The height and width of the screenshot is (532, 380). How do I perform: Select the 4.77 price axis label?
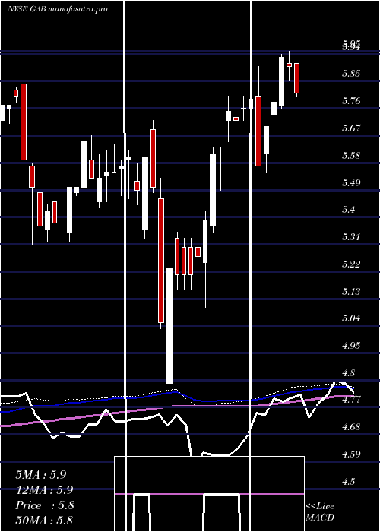tap(351, 400)
